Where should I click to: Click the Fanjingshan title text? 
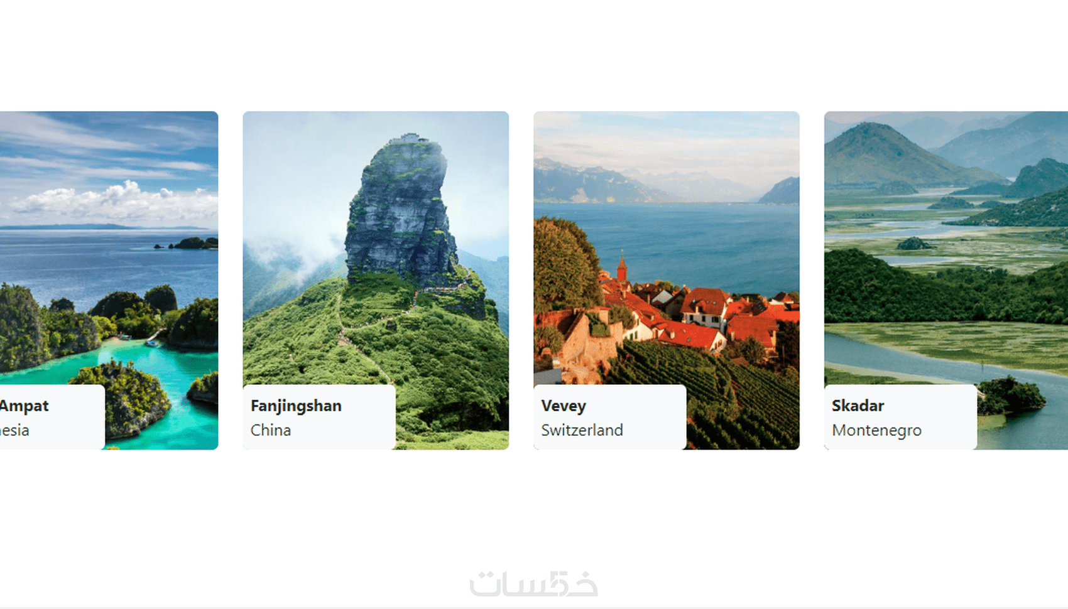296,406
